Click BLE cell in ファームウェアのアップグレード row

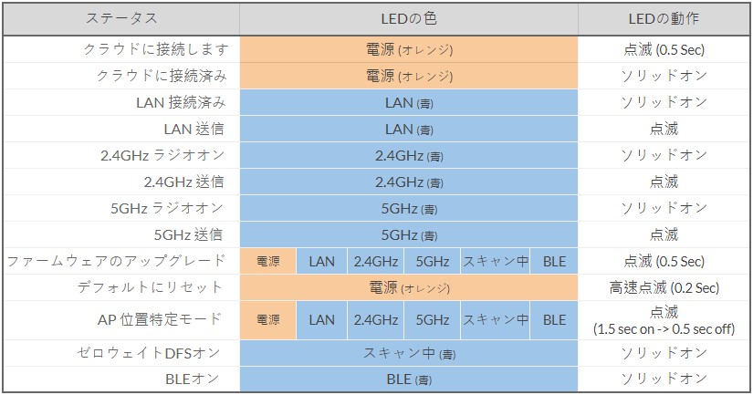tap(554, 262)
